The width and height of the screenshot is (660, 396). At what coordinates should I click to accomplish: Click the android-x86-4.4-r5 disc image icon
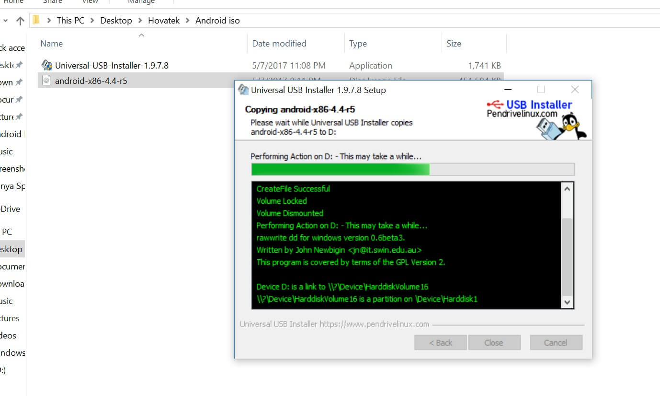46,80
